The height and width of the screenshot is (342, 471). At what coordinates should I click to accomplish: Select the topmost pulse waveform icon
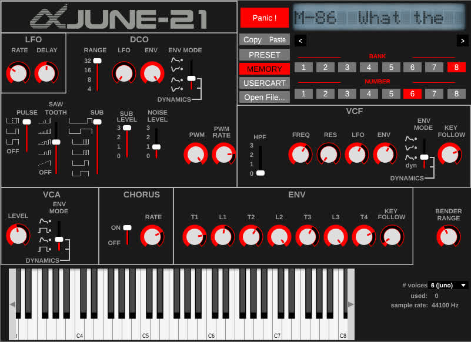tap(12, 121)
